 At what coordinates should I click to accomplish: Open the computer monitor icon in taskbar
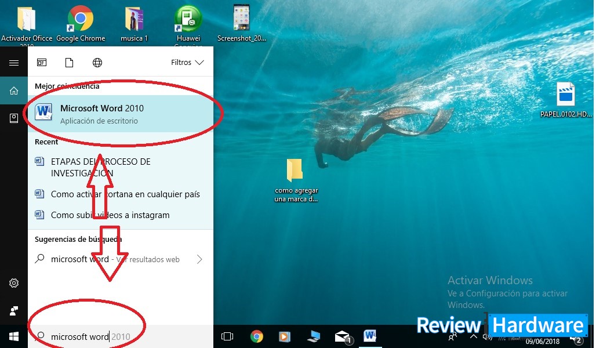pos(314,336)
